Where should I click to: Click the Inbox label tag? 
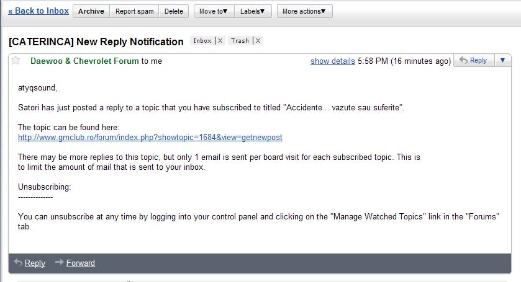point(202,41)
